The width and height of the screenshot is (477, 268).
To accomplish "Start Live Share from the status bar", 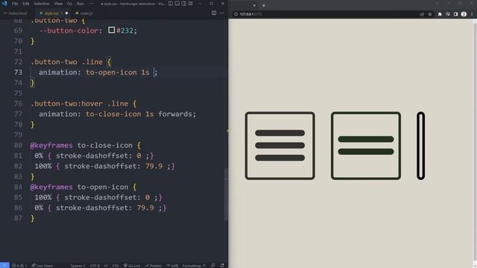I will tap(42, 265).
